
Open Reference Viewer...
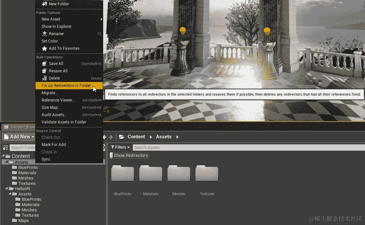[x=69, y=100]
